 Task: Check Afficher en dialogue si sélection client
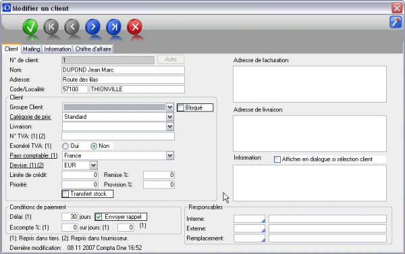(x=277, y=159)
